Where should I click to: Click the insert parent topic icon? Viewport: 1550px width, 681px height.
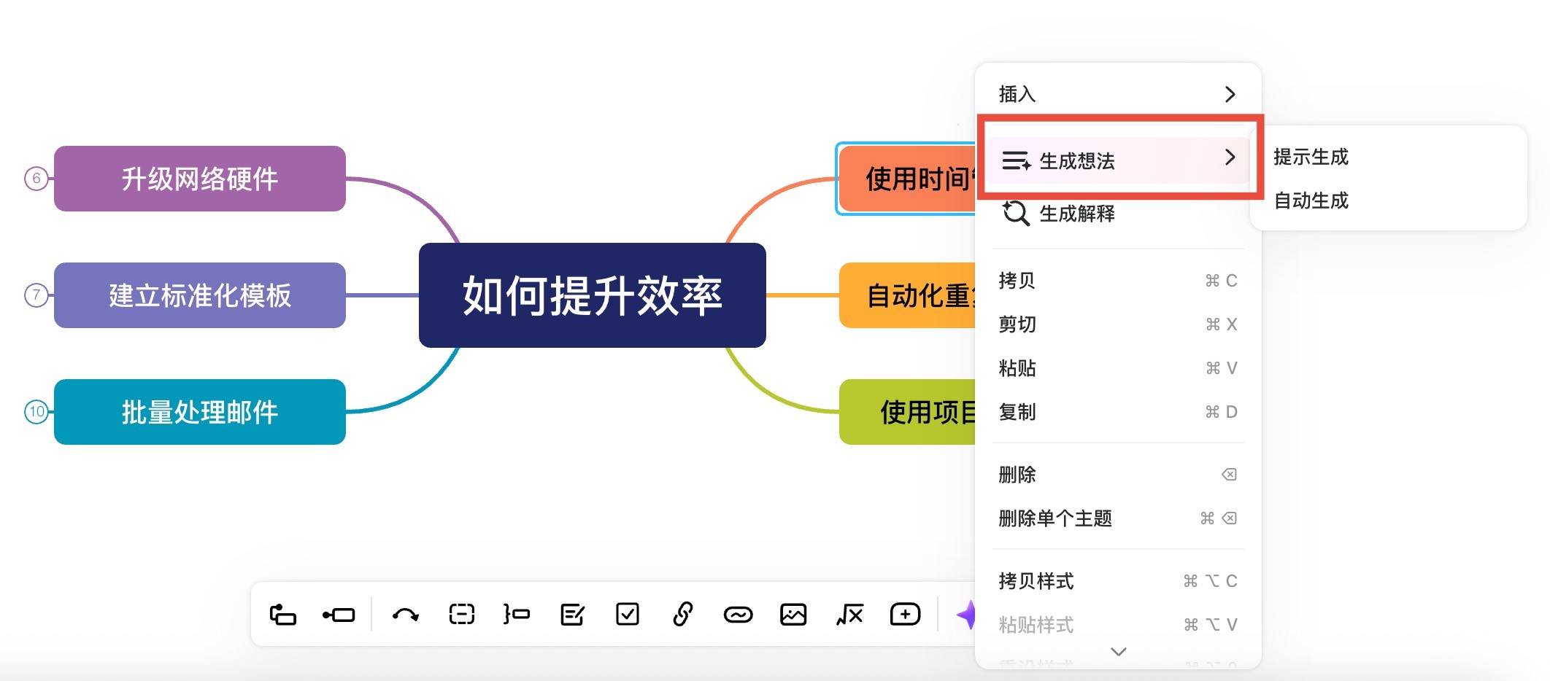pos(337,615)
